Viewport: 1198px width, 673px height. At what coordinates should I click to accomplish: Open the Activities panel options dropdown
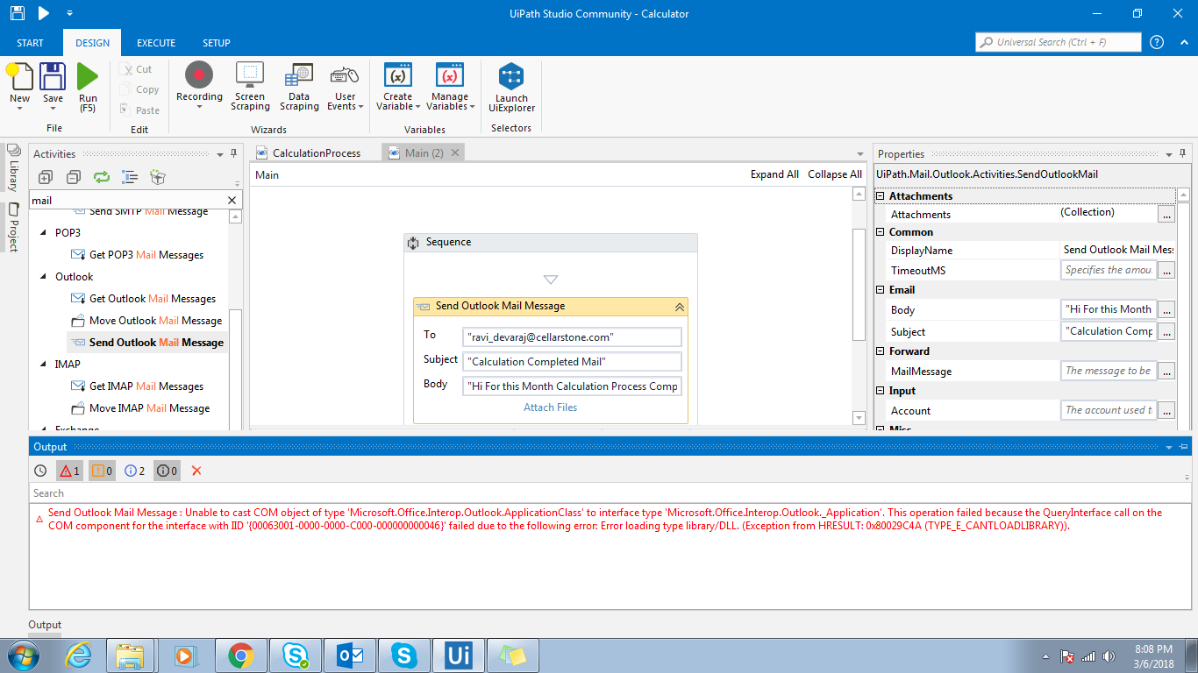coord(220,154)
